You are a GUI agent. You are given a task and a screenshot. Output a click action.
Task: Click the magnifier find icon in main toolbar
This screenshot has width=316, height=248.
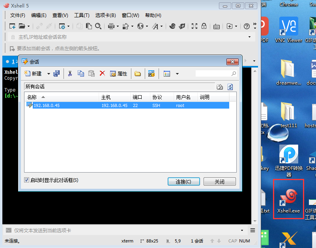point(98,26)
